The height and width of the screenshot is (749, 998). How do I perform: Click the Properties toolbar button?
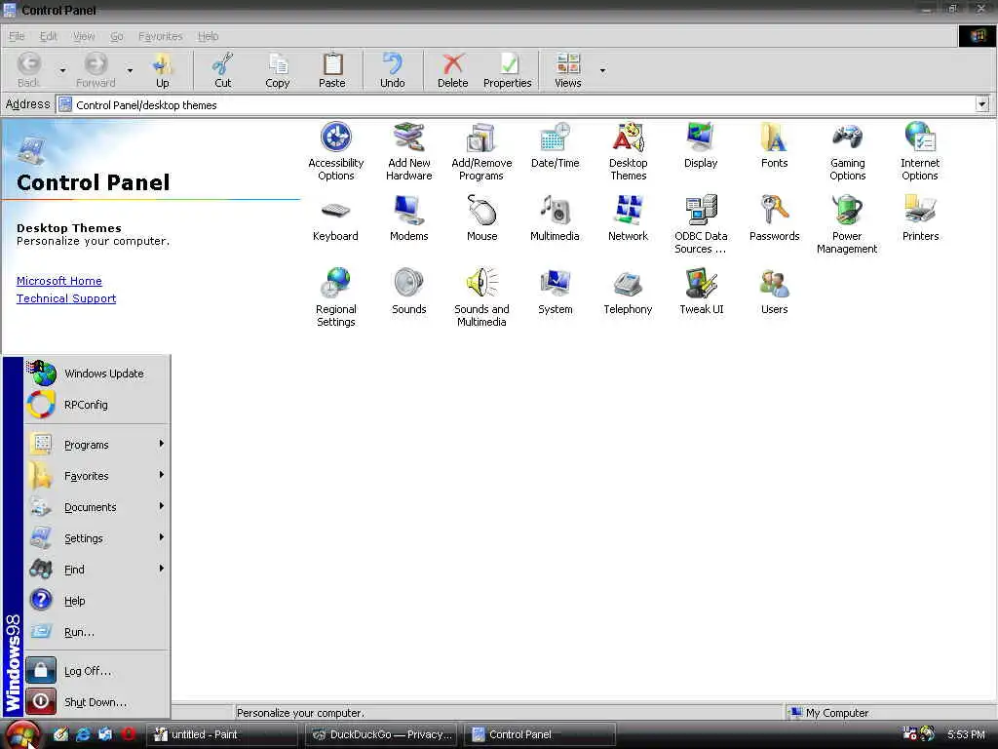point(507,70)
